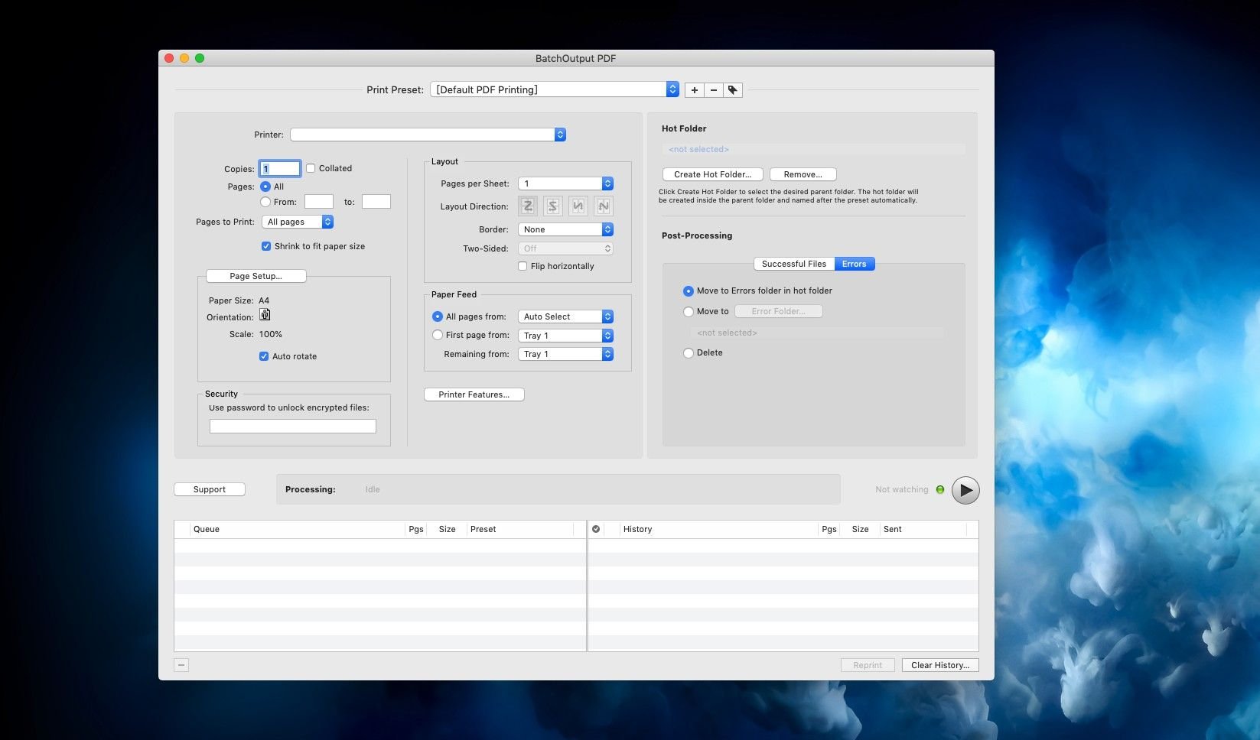The image size is (1260, 740).
Task: Remove queue item with minus button
Action: [x=181, y=665]
